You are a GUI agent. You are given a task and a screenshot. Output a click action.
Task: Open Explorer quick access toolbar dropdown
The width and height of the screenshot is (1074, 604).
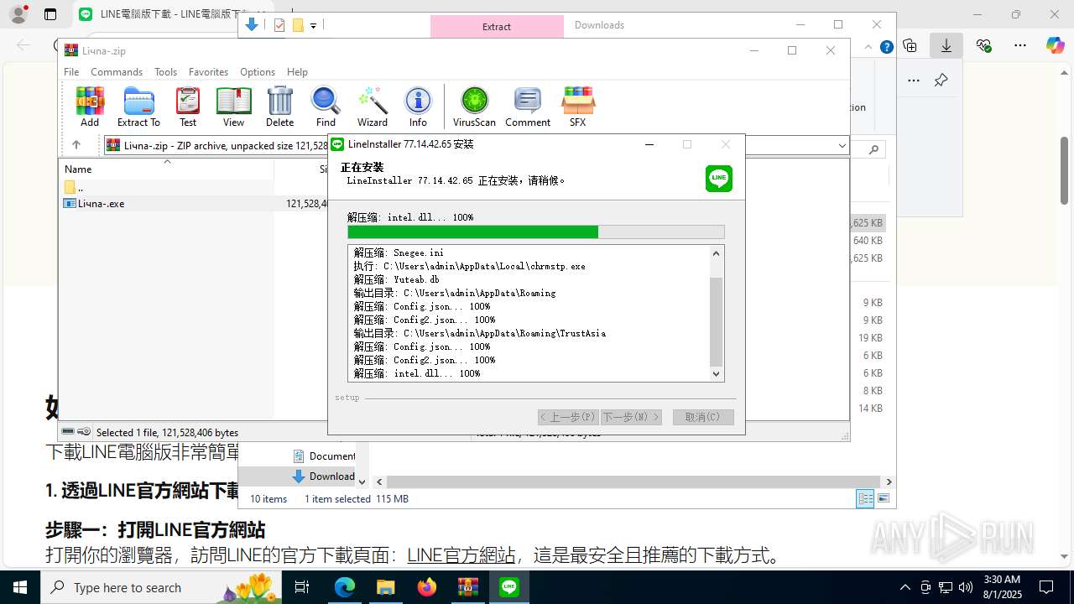(313, 26)
